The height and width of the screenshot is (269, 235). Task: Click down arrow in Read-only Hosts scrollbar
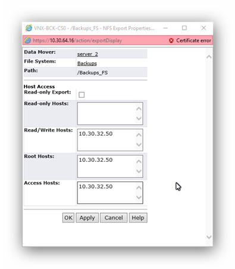[x=139, y=118]
